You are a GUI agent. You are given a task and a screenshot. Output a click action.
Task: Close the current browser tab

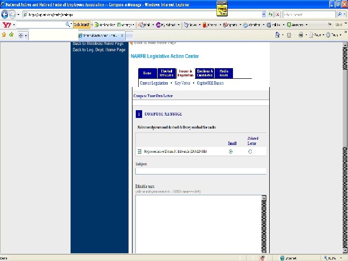click(x=122, y=35)
